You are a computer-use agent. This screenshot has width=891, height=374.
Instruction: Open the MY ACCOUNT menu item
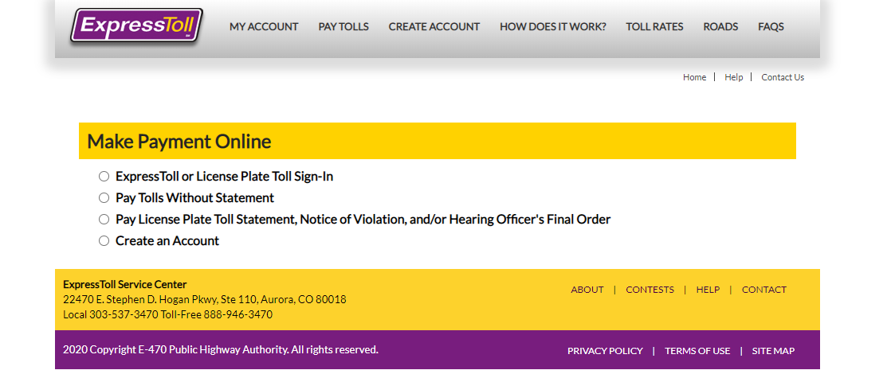click(264, 27)
